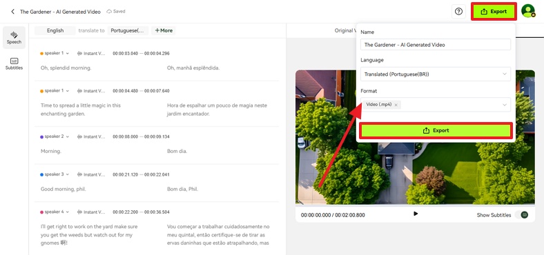
Task: Select the translation "Bom dia, Phil."
Action: 182,189
